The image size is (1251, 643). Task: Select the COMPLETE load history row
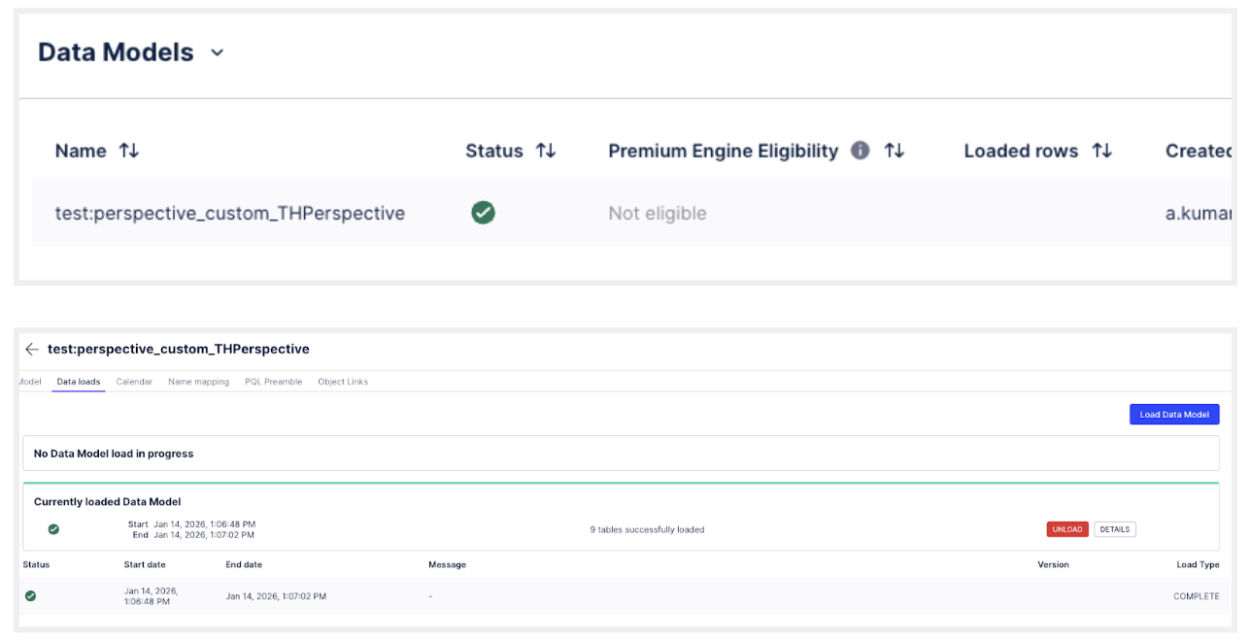pyautogui.click(x=622, y=595)
